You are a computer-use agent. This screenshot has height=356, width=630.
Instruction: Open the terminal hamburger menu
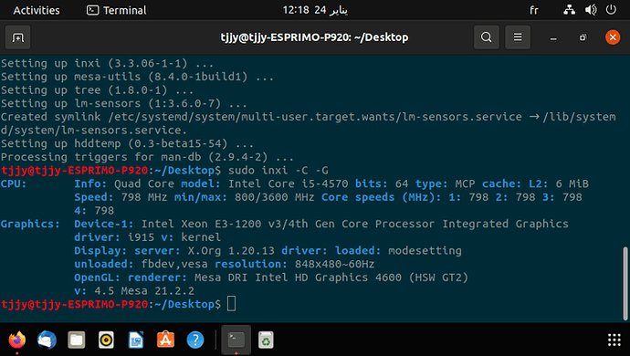pyautogui.click(x=518, y=37)
